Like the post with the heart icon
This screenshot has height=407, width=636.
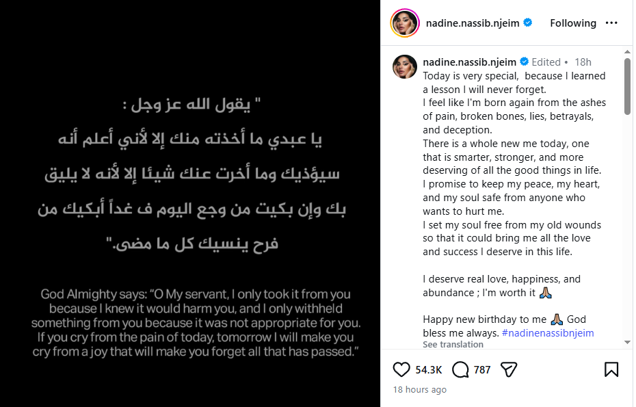click(x=401, y=370)
